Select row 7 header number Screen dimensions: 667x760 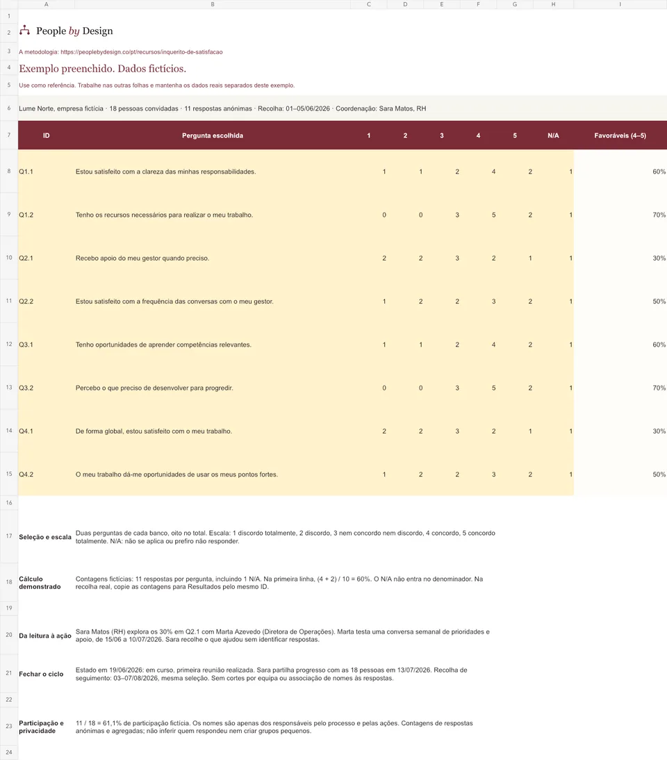[x=9, y=135]
